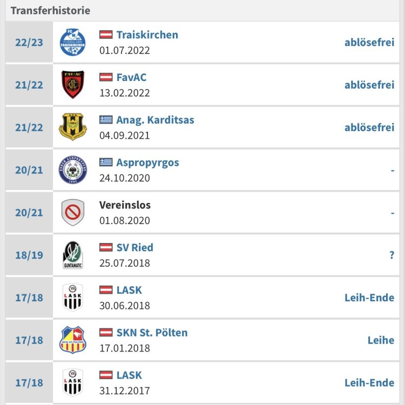Click the Austrian flag beside FavAC
The width and height of the screenshot is (405, 405).
pyautogui.click(x=106, y=77)
